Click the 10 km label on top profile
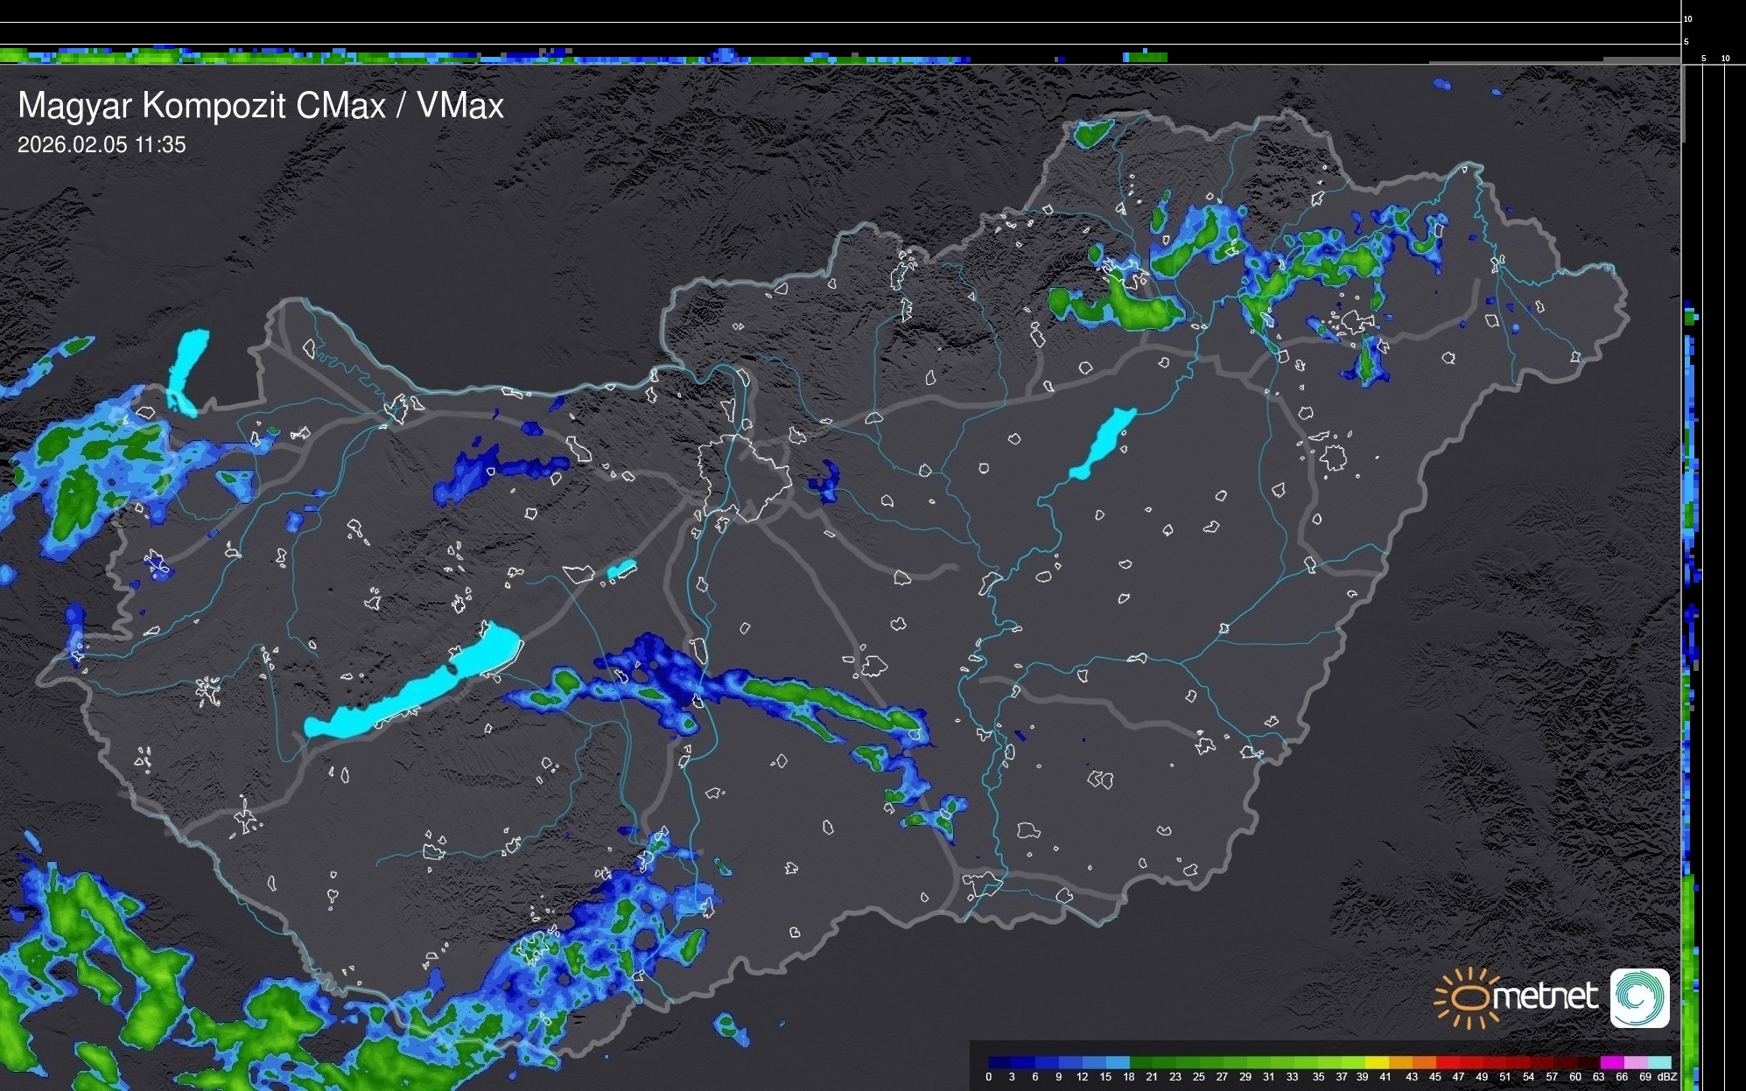1746x1091 pixels. pyautogui.click(x=1688, y=18)
